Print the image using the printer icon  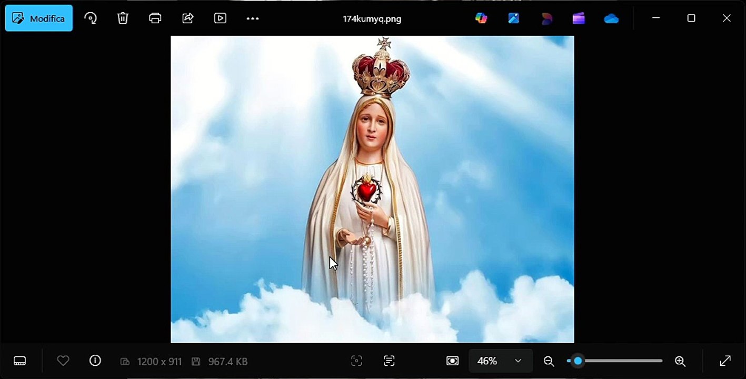point(155,18)
